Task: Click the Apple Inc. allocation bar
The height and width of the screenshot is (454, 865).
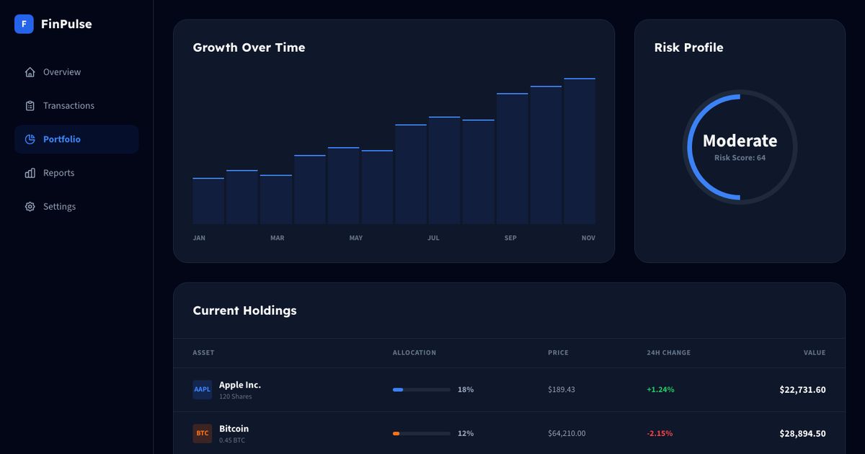Action: (422, 390)
